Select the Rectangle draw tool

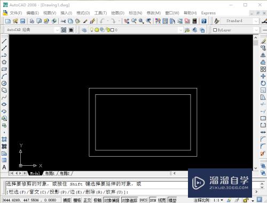coord(4,69)
